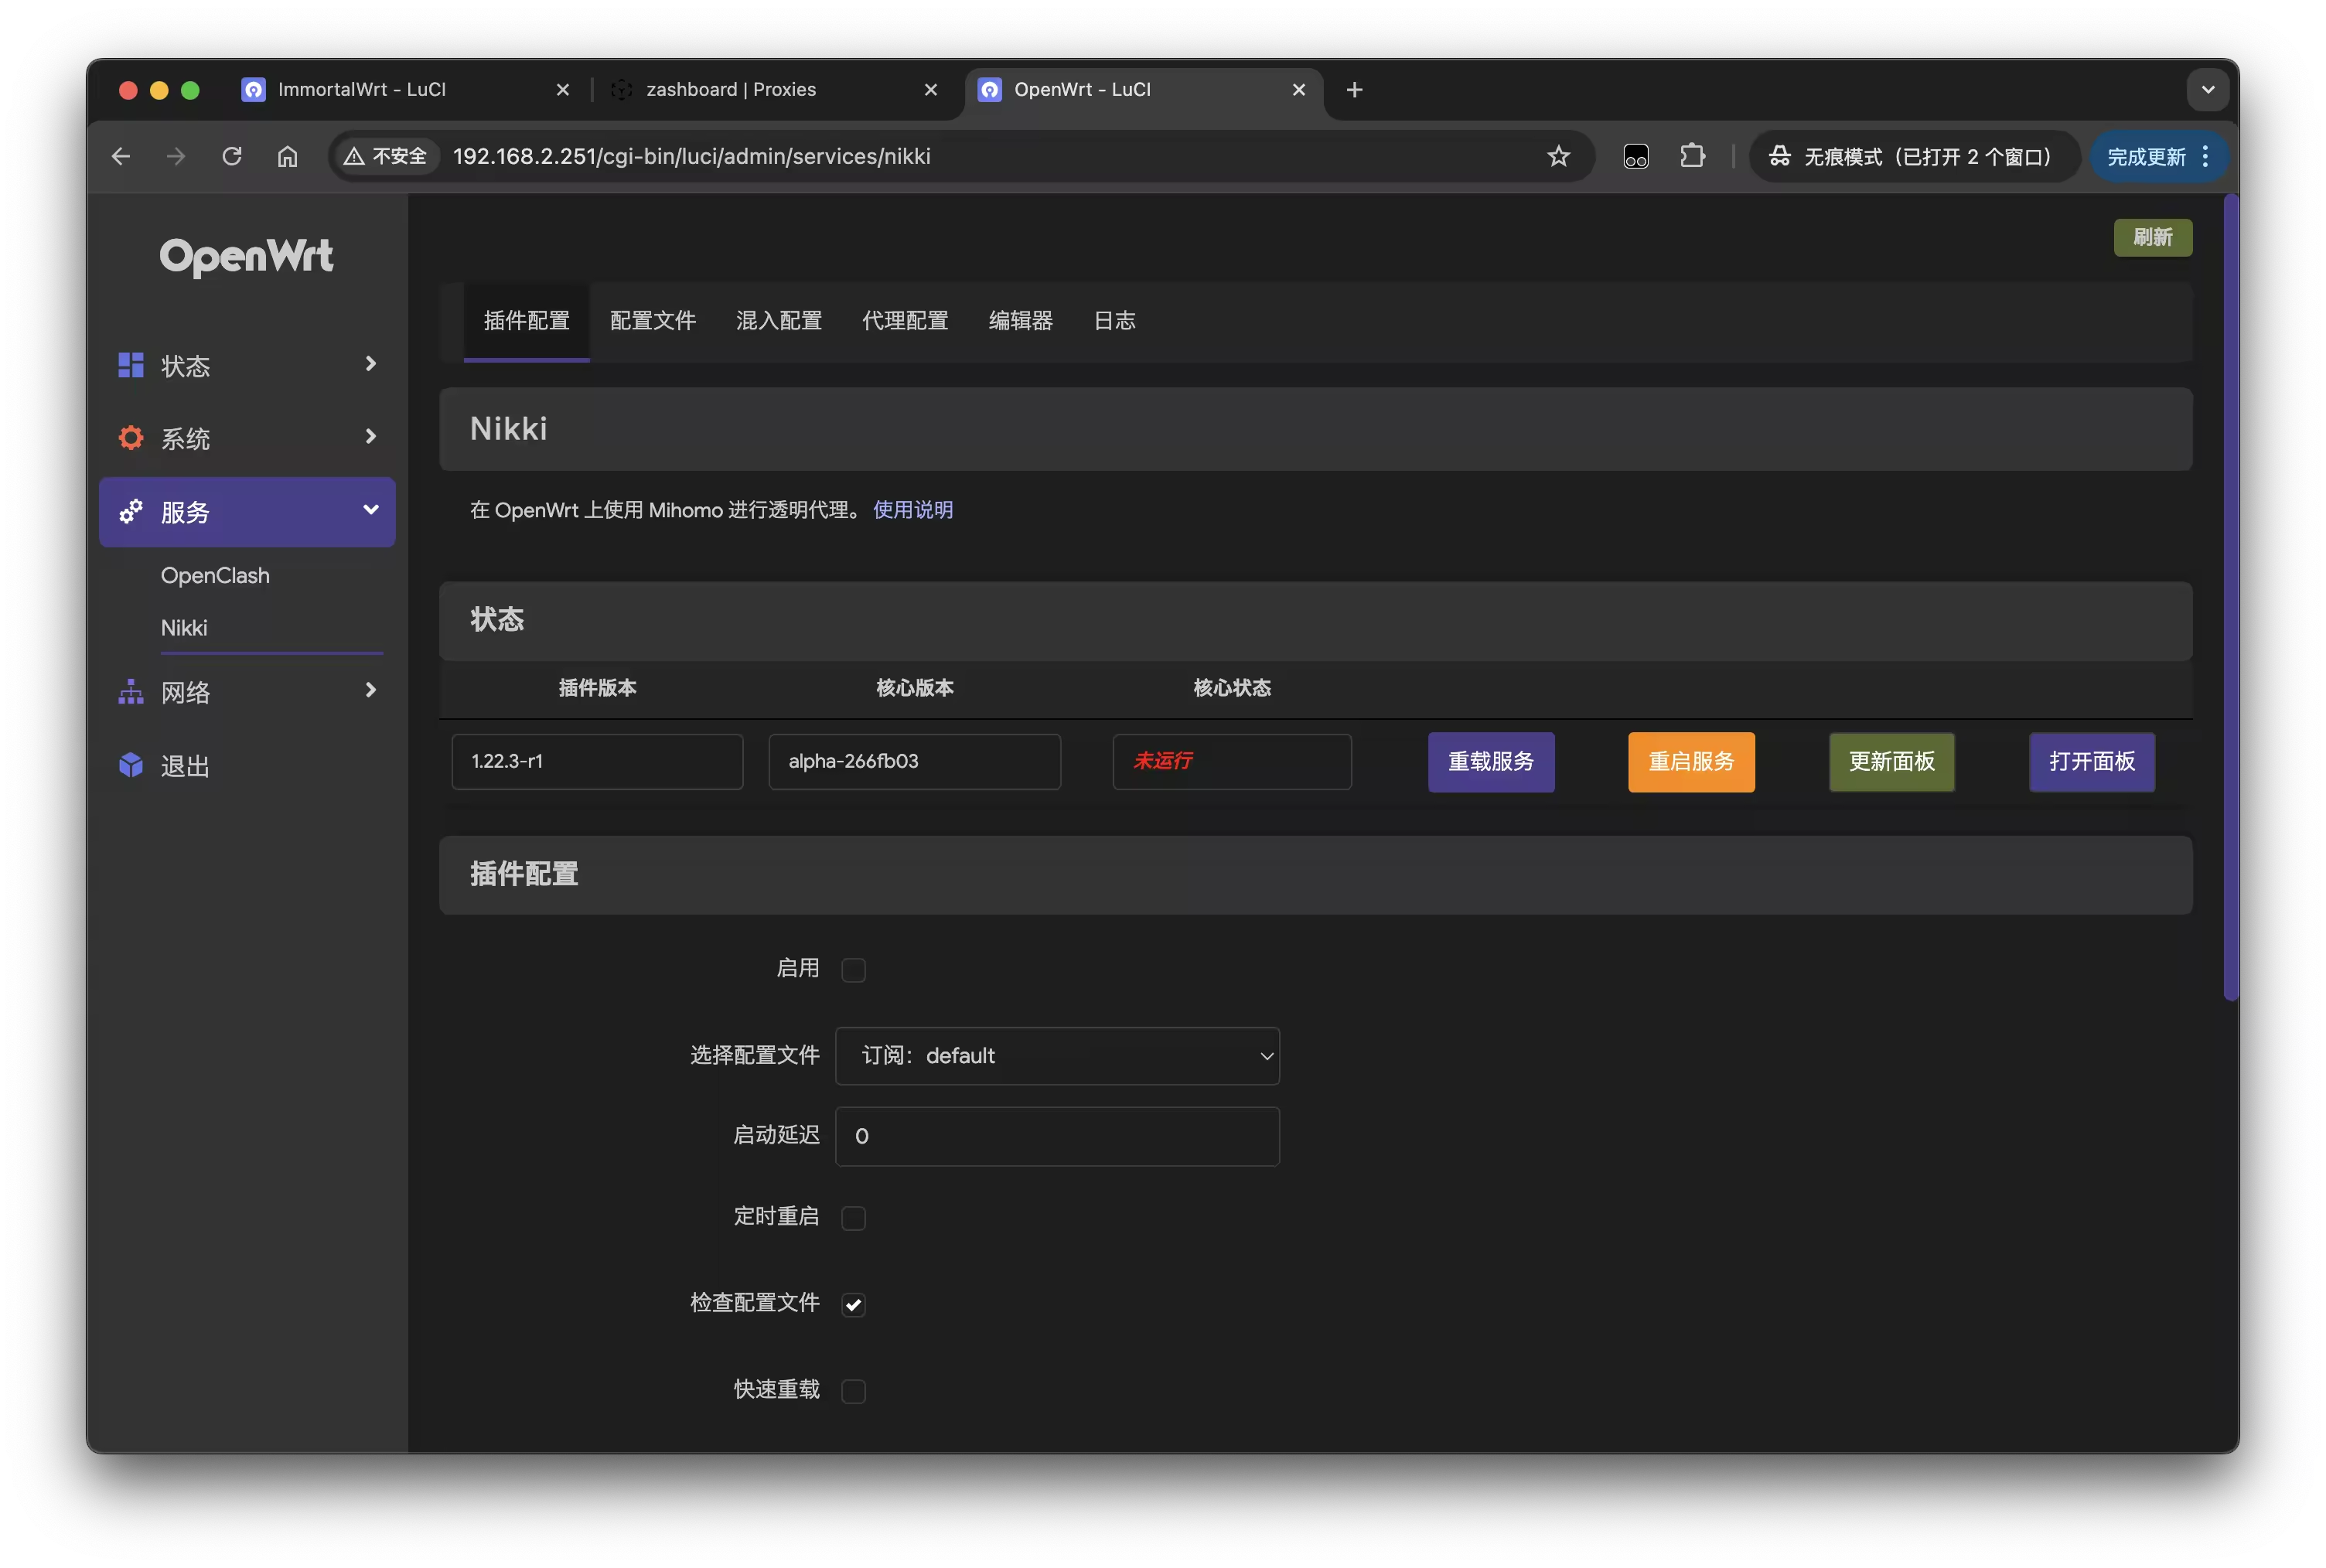Click the 启动延迟 input field
Image resolution: width=2326 pixels, height=1568 pixels.
pos(1057,1136)
